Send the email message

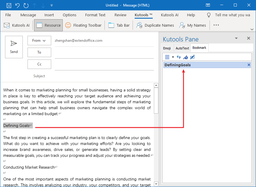tap(14, 47)
